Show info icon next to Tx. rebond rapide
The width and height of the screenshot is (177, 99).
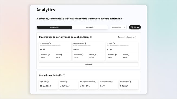coord(112,81)
